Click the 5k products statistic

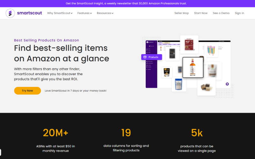click(197, 133)
